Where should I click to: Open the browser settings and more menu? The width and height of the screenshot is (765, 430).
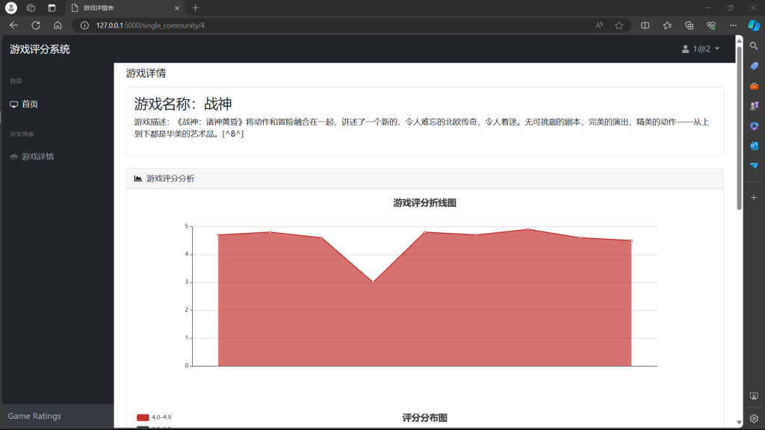pyautogui.click(x=732, y=25)
